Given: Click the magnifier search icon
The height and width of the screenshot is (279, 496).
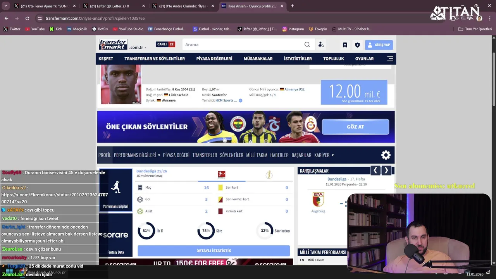Looking at the screenshot, I should pyautogui.click(x=307, y=45).
